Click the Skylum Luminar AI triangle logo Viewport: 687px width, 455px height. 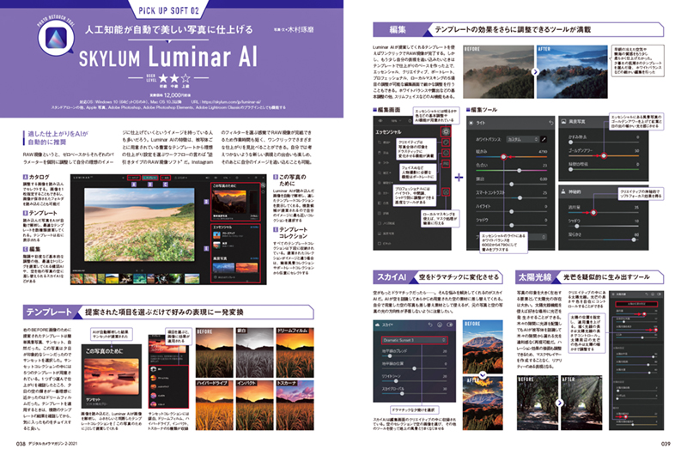tap(56, 38)
